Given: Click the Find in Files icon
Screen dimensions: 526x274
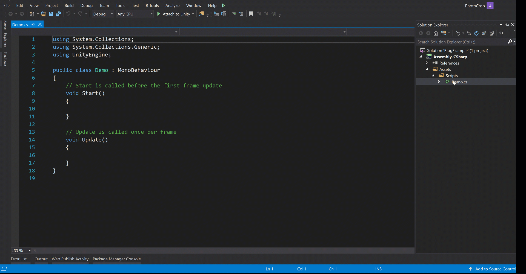Looking at the screenshot, I should pos(202,14).
